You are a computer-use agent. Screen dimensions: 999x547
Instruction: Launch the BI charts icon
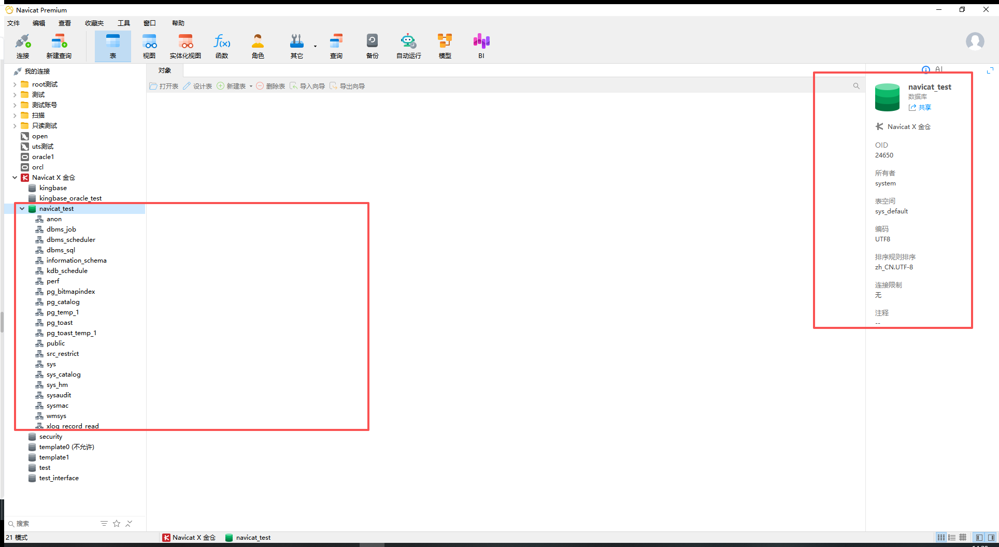[481, 46]
